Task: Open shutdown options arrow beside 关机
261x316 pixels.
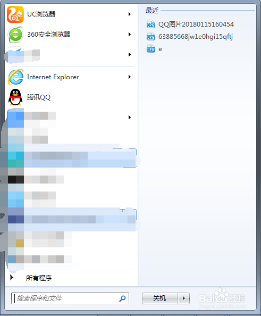Action: (x=183, y=298)
